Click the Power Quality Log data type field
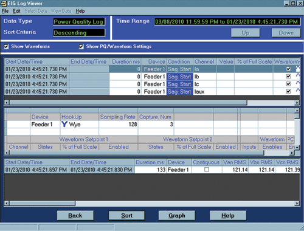The image size is (304, 231). (79, 22)
